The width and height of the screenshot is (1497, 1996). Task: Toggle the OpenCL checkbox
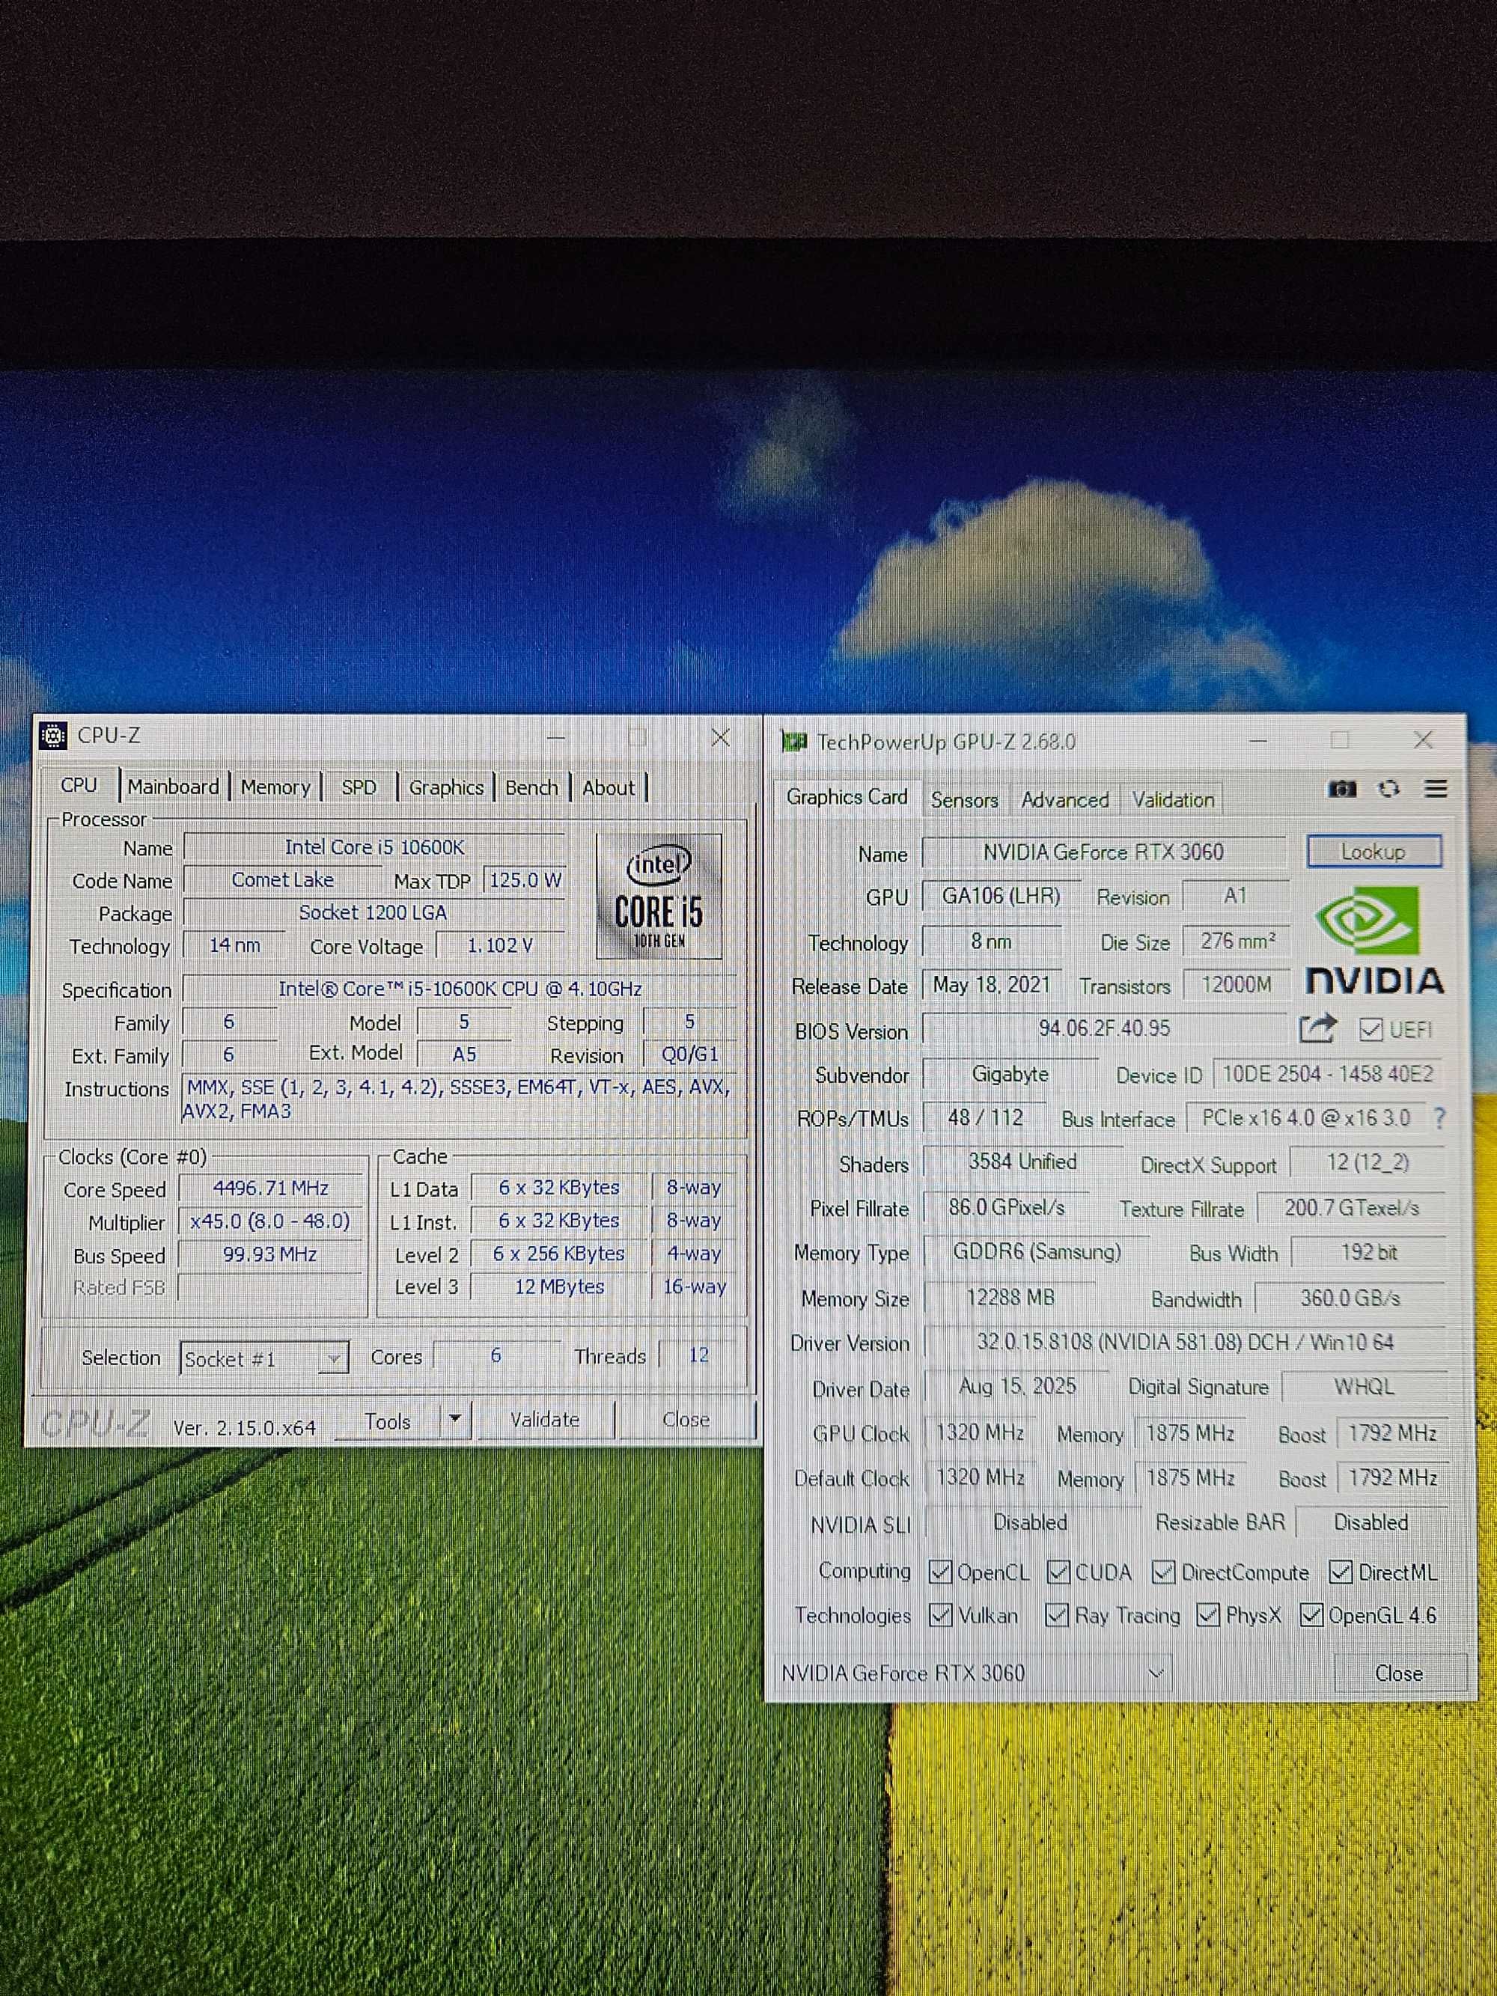point(940,1572)
